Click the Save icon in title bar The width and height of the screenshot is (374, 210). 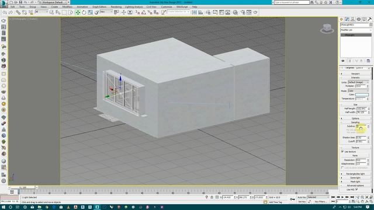click(x=20, y=2)
